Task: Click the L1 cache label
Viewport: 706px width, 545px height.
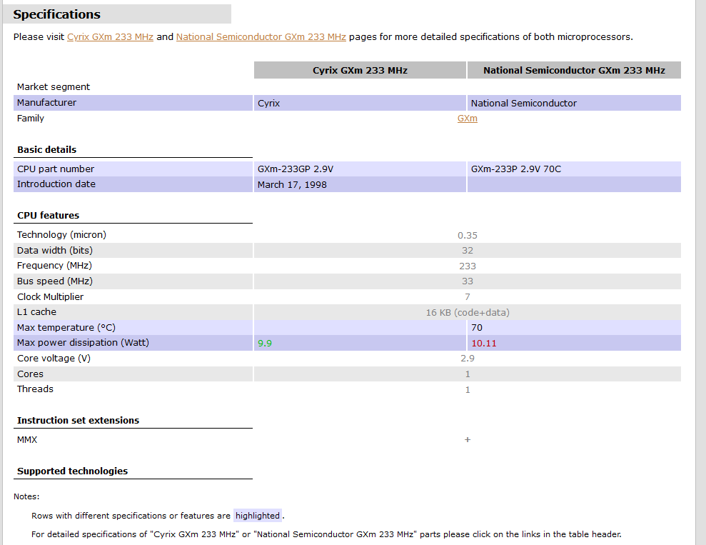Action: coord(37,312)
